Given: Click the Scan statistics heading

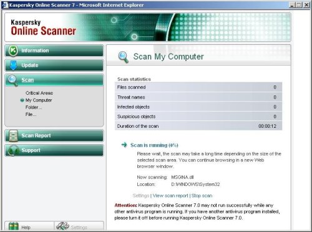Looking at the screenshot, I should tap(134, 79).
